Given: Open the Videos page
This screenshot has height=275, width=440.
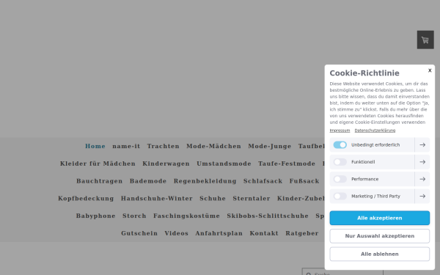Looking at the screenshot, I should pyautogui.click(x=176, y=233).
